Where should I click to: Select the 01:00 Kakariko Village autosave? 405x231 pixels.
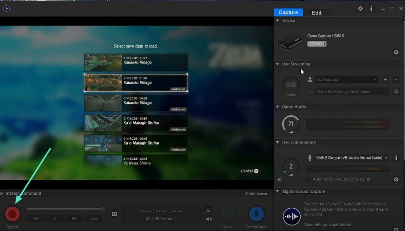click(136, 82)
